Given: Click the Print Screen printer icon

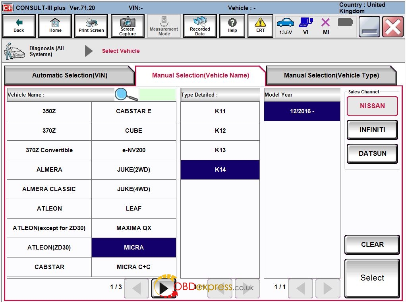Looking at the screenshot, I should pyautogui.click(x=91, y=26).
